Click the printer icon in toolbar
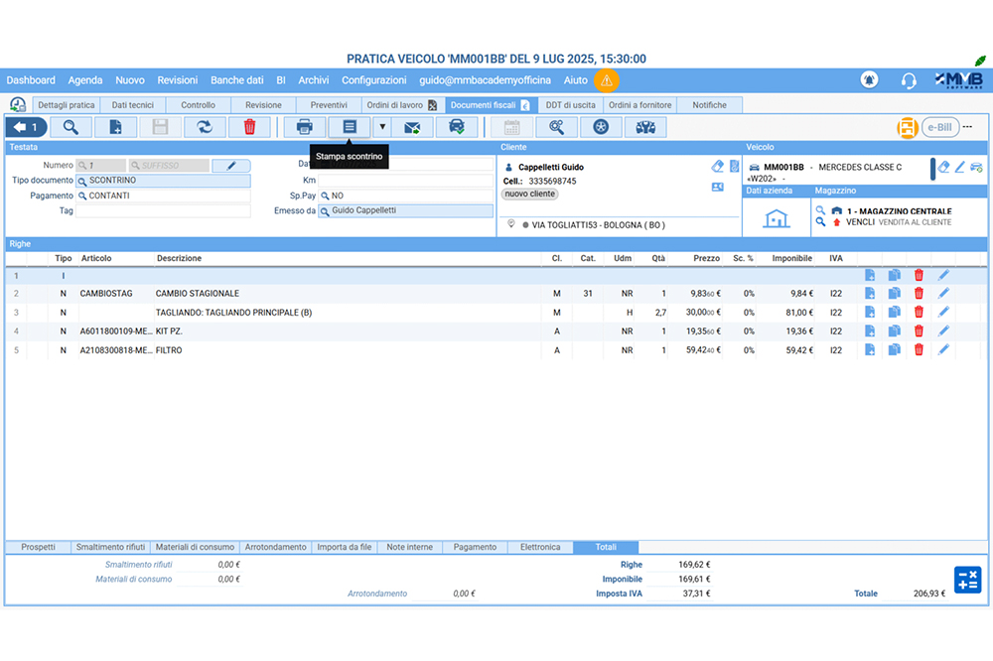Image resolution: width=993 pixels, height=661 pixels. pyautogui.click(x=305, y=127)
